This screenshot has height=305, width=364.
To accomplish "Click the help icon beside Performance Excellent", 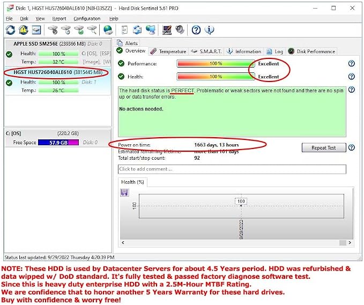I will pyautogui.click(x=352, y=63).
